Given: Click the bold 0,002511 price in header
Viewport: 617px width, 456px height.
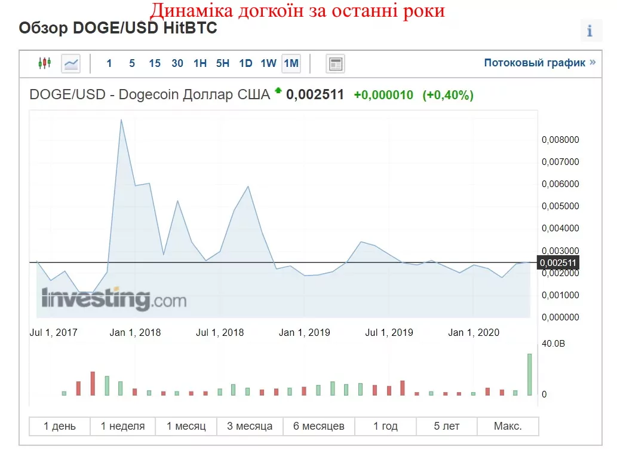Looking at the screenshot, I should pyautogui.click(x=315, y=94).
